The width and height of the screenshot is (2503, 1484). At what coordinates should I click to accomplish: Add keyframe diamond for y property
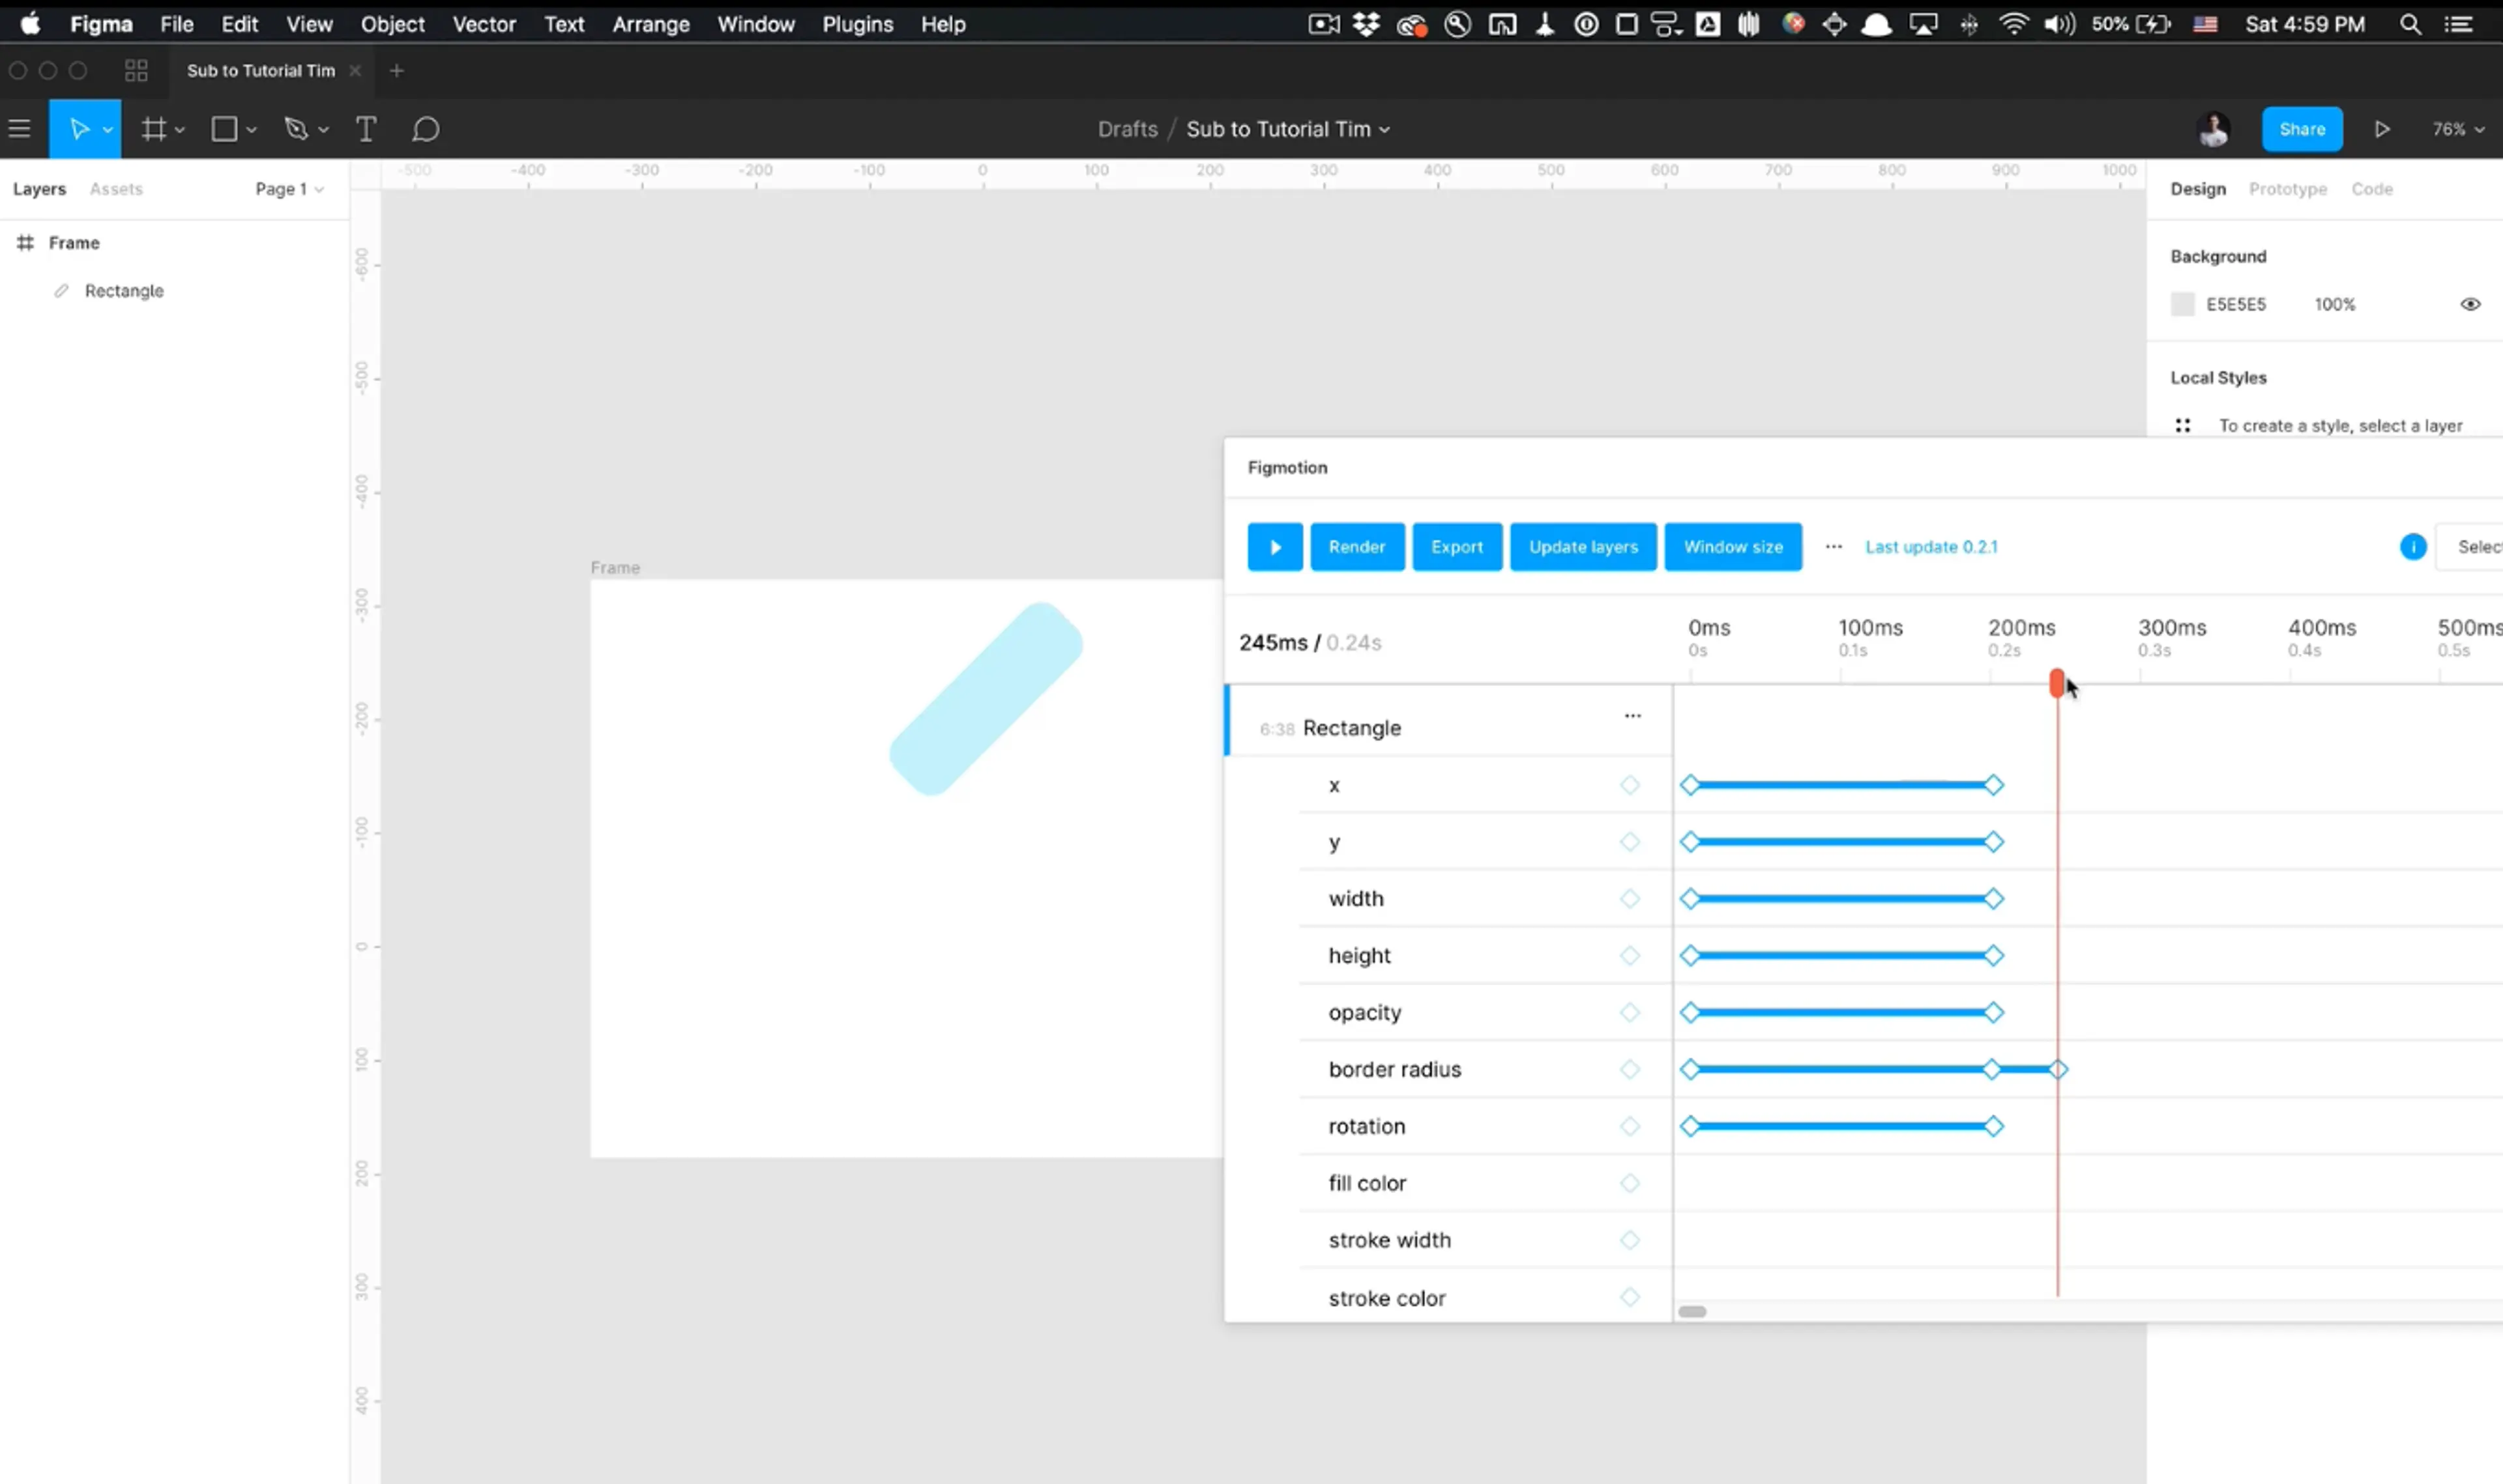1629,842
